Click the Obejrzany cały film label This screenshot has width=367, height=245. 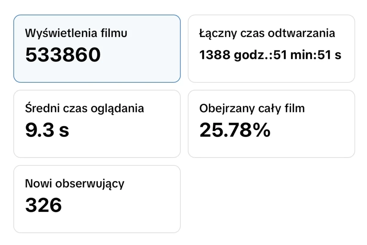point(252,108)
